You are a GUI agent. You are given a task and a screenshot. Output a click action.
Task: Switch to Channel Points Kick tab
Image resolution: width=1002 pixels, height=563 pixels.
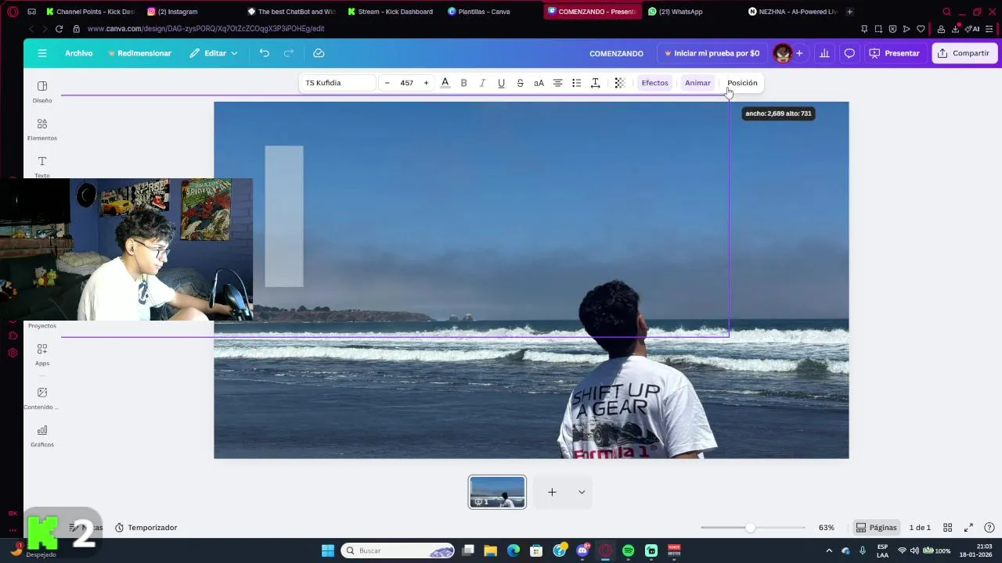tap(90, 12)
